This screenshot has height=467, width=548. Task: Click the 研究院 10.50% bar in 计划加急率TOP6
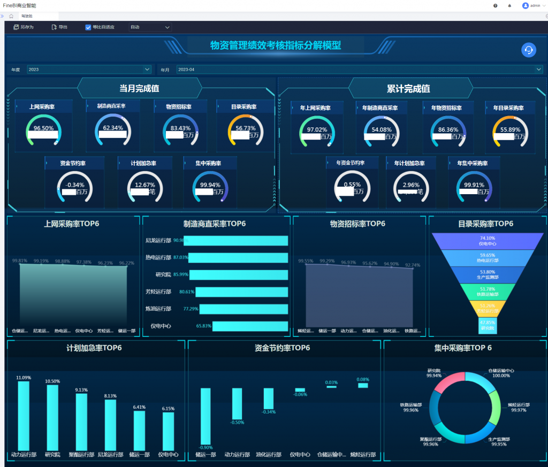coord(52,418)
